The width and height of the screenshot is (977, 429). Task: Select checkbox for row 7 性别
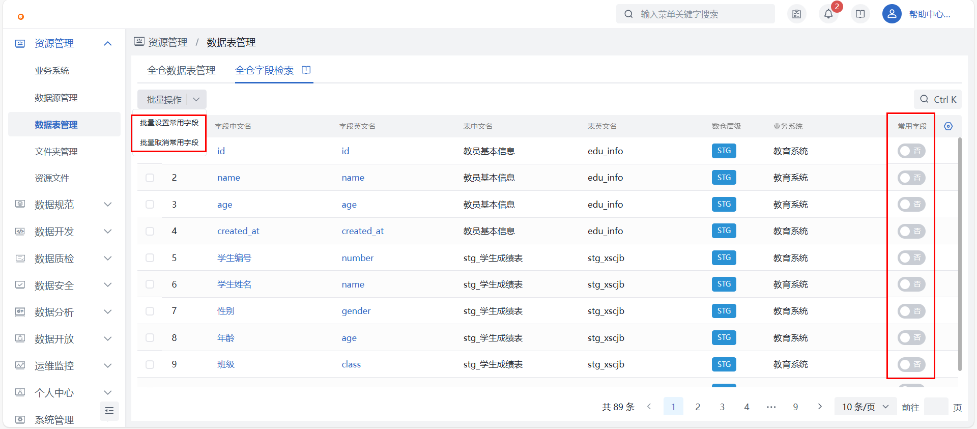150,311
